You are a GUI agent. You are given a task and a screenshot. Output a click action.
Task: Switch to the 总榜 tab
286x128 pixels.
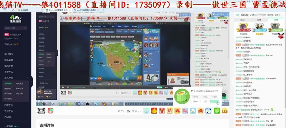pos(276,20)
